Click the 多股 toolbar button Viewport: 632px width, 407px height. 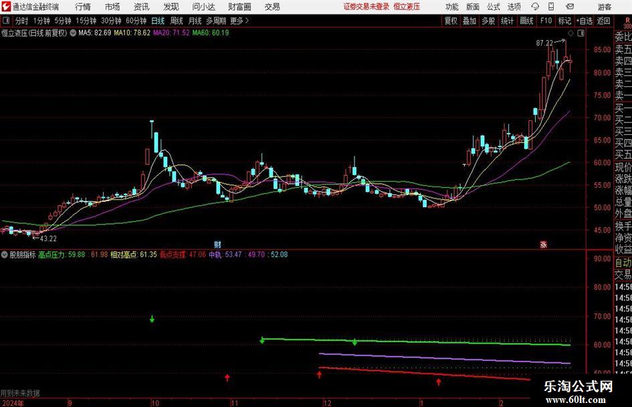pyautogui.click(x=488, y=21)
